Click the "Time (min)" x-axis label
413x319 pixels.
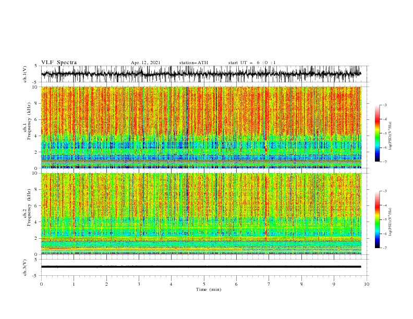pos(209,289)
